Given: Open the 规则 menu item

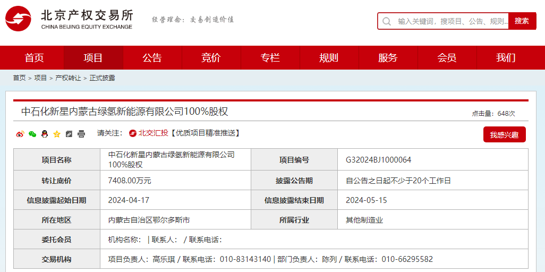Looking at the screenshot, I should click(x=329, y=58).
